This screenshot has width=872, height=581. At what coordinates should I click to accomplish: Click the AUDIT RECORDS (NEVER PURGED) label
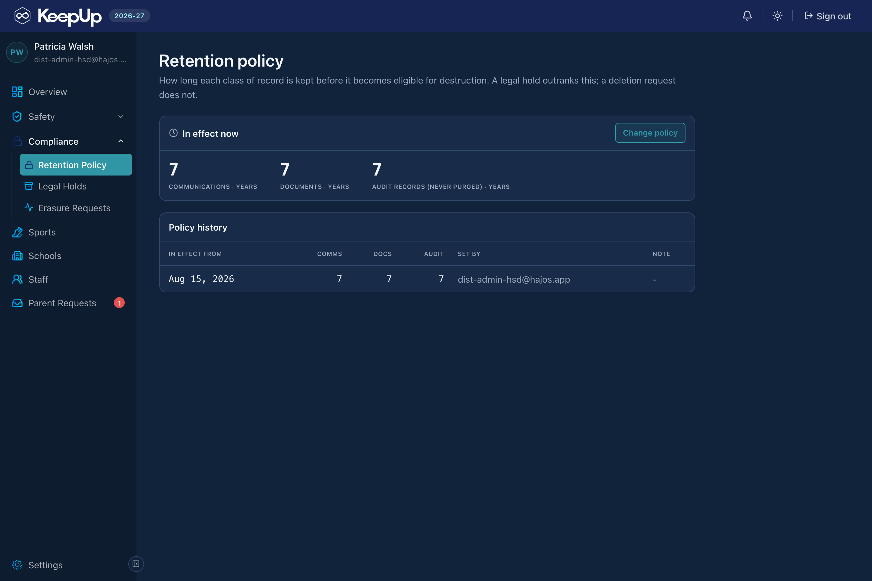pos(427,187)
